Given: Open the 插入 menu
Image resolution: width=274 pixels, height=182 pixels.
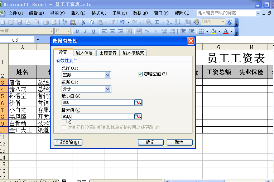Looking at the screenshot, I should click(x=78, y=13).
